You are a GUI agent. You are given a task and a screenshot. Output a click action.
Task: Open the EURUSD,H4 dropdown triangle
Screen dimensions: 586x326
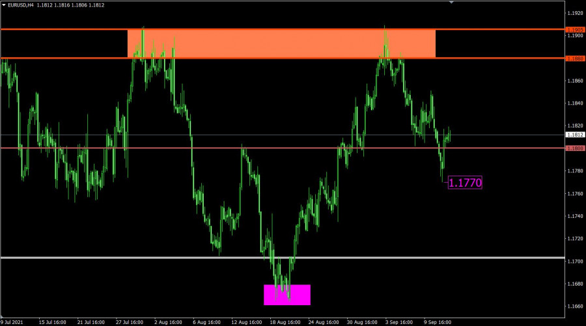pos(4,5)
